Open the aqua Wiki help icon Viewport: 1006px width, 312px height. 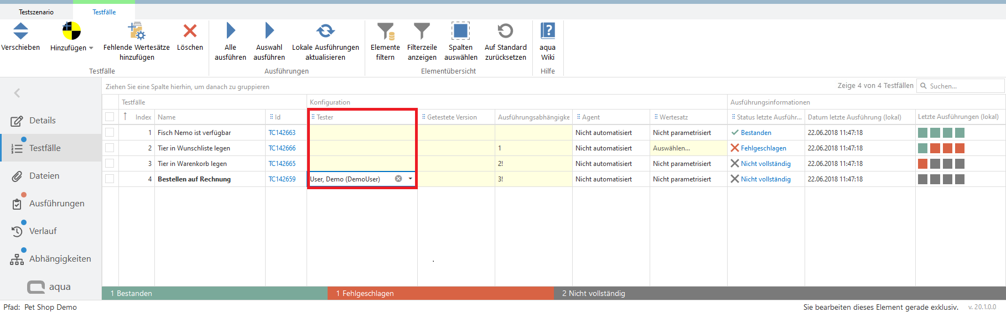tap(547, 31)
